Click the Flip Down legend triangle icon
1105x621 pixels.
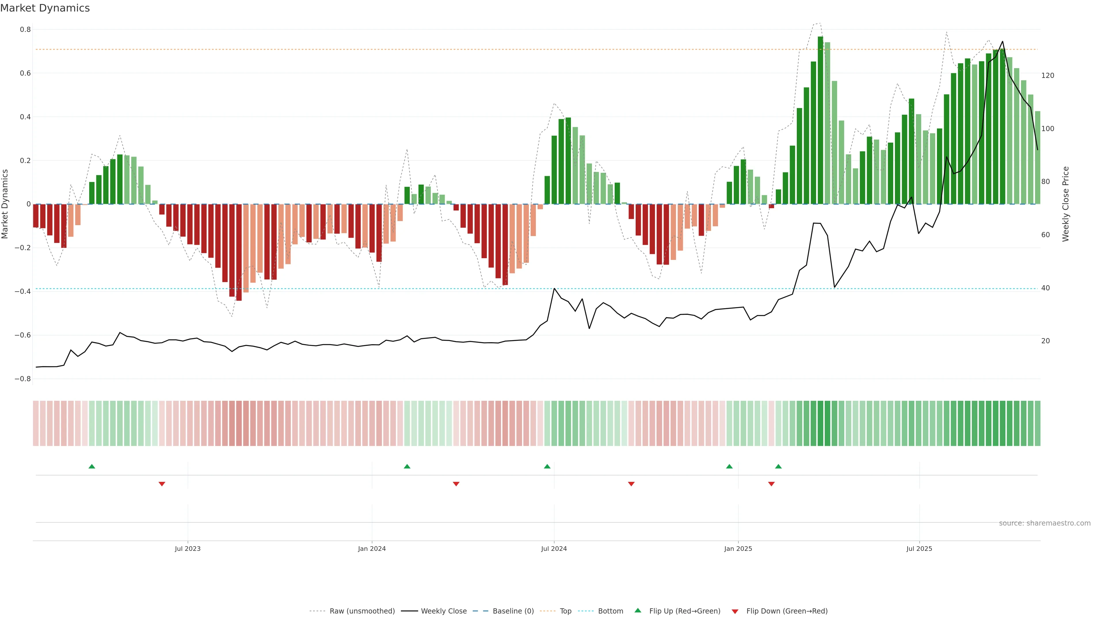[735, 612]
